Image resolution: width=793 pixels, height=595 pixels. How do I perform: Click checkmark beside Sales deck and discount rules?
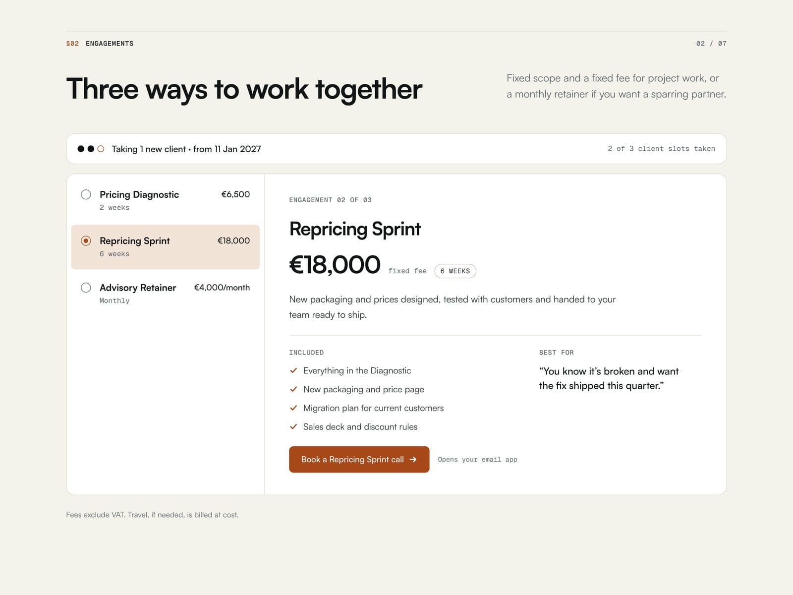click(x=293, y=426)
